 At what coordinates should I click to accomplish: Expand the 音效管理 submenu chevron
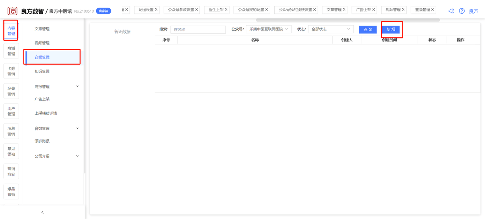(x=77, y=128)
